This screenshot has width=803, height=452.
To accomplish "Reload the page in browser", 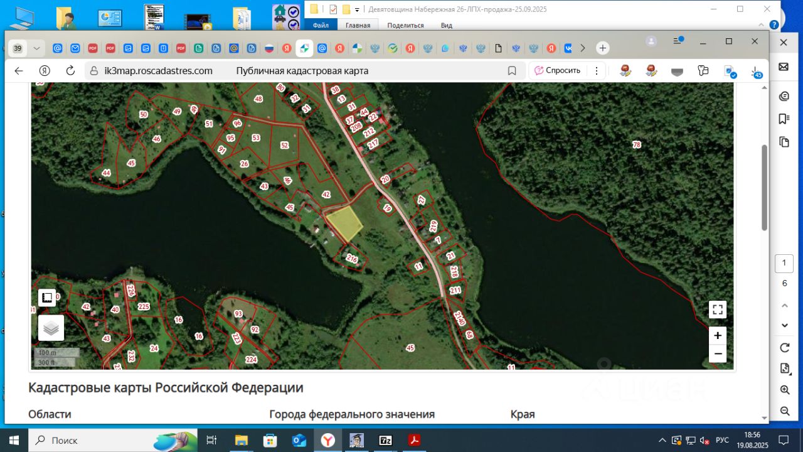I will (x=70, y=70).
